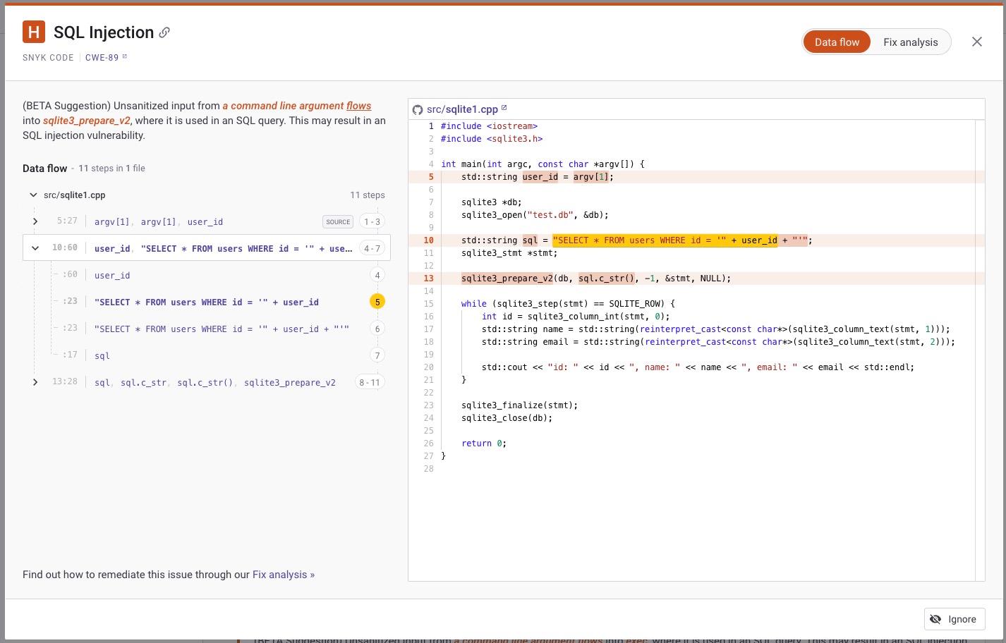1006x643 pixels.
Task: Click 'return 0;' on line 26
Action: pyautogui.click(x=484, y=443)
